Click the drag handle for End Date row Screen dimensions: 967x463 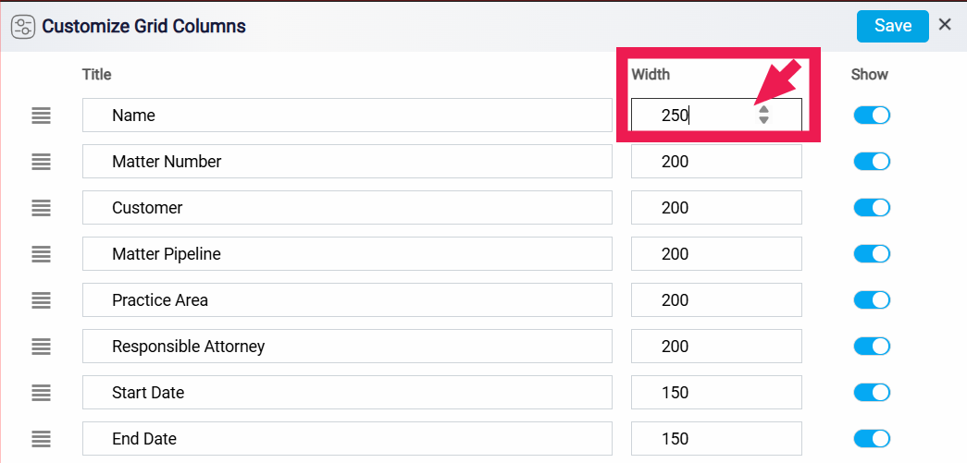coord(41,438)
